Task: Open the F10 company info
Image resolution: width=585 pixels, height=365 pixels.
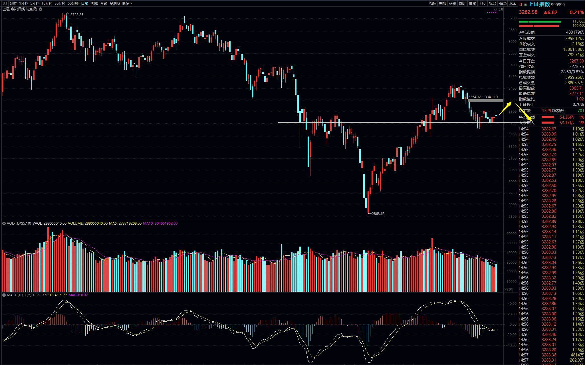Action: (483, 3)
